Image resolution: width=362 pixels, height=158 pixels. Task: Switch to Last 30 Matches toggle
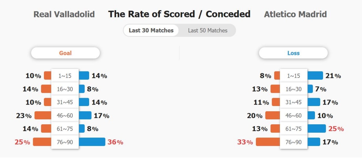151,30
